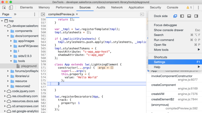Choose Focus debuggee from menu
Image resolution: width=202 pixels, height=113 pixels.
coord(175,25)
